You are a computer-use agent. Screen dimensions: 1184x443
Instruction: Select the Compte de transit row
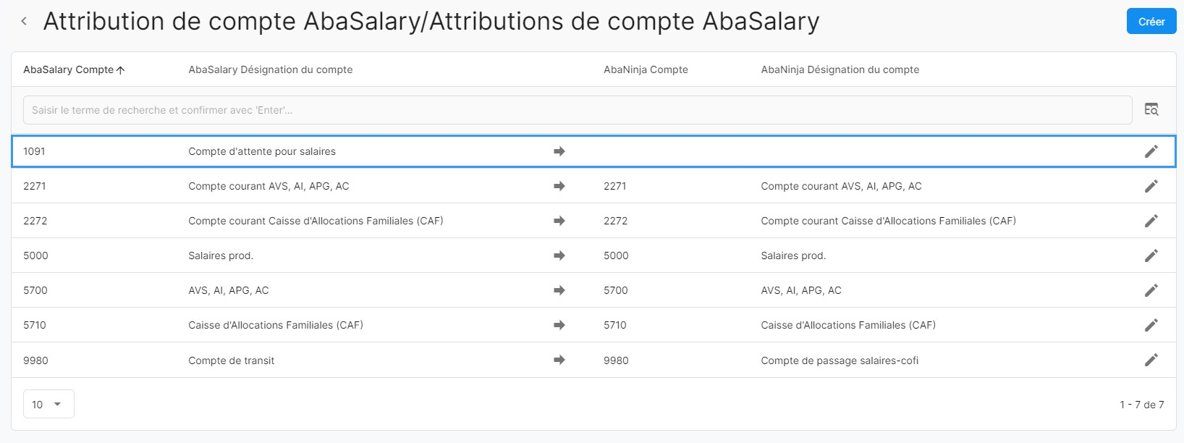tap(232, 360)
